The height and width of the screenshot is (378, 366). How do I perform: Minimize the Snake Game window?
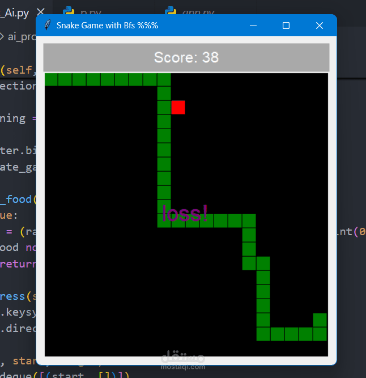(253, 26)
